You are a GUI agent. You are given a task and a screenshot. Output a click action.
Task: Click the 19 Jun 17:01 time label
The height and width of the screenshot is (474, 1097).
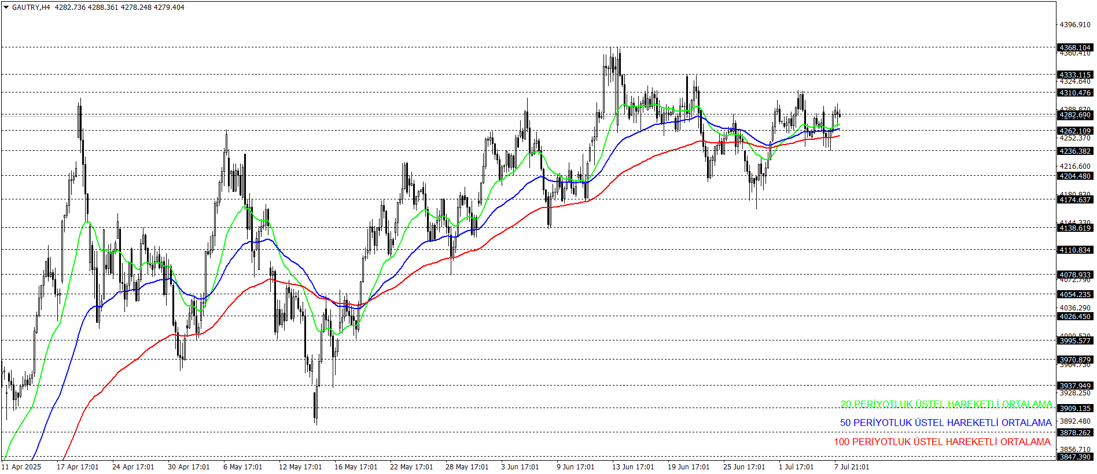(689, 467)
